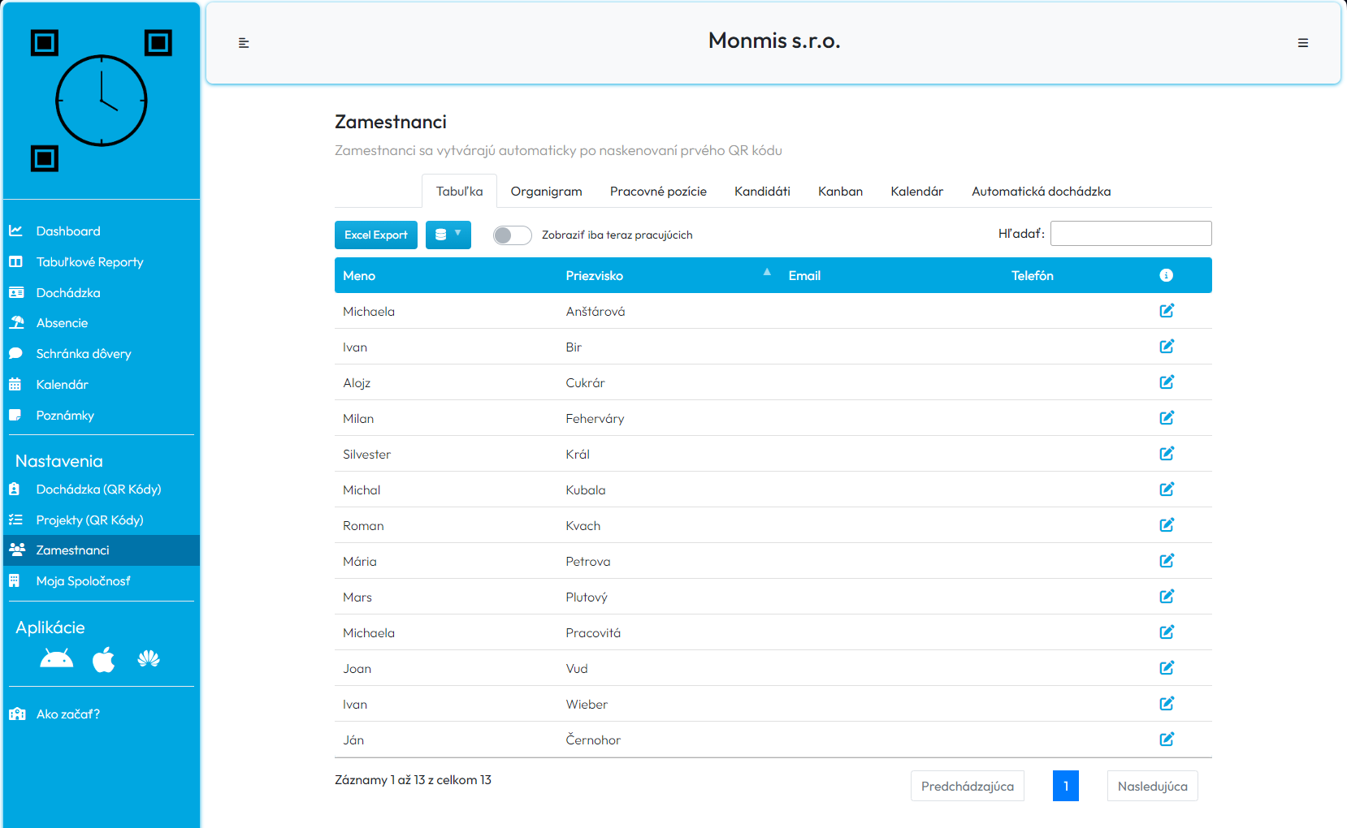Toggle show only currently working employees

513,235
